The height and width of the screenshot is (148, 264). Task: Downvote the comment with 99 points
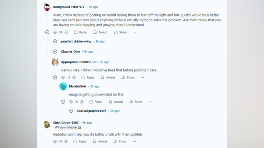click(66, 32)
